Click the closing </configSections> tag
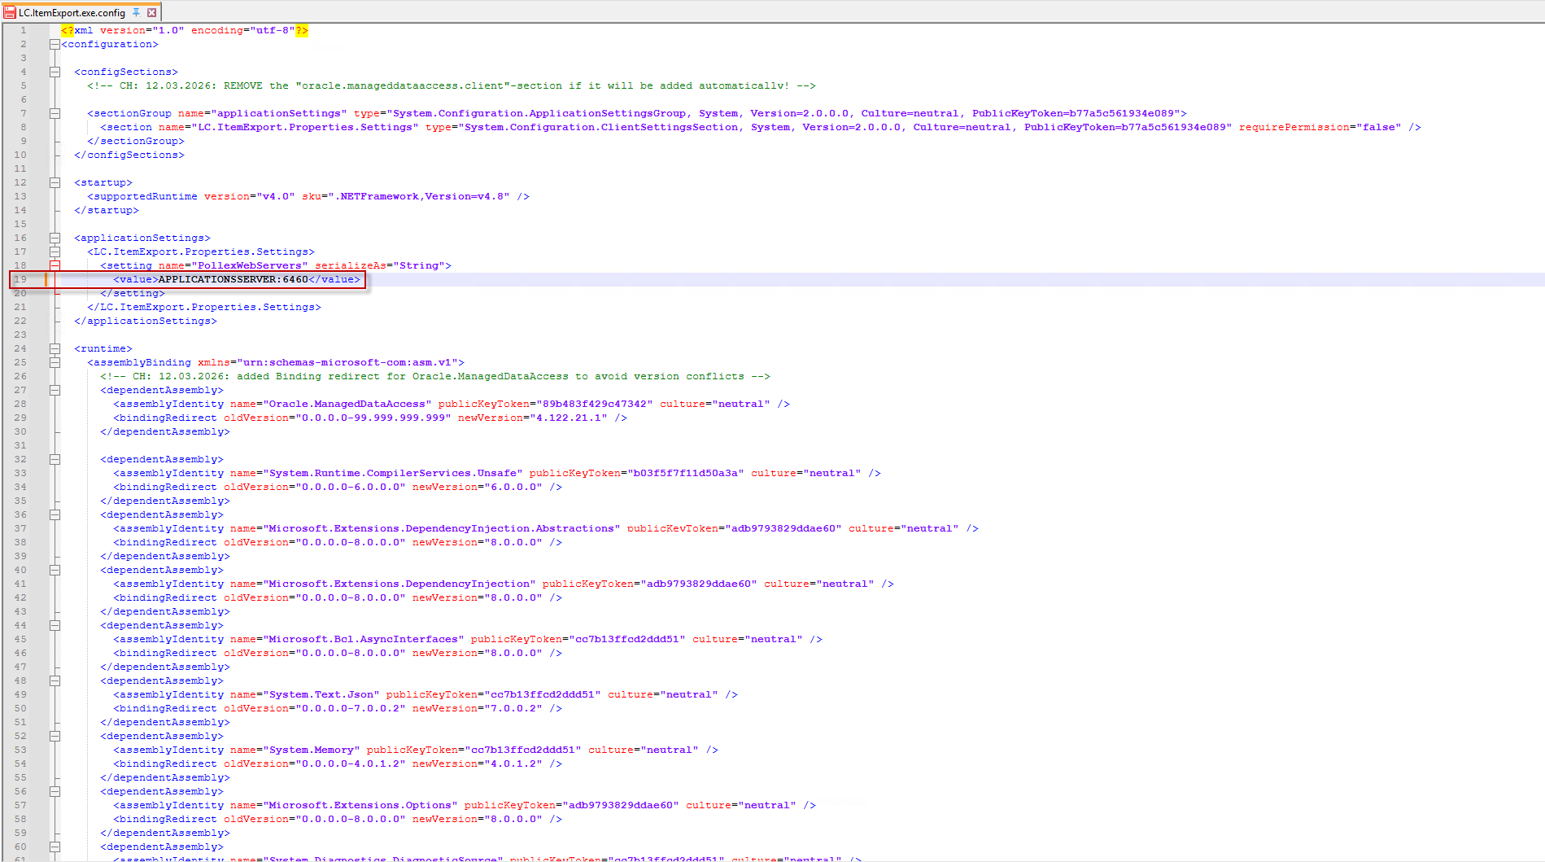 (129, 155)
